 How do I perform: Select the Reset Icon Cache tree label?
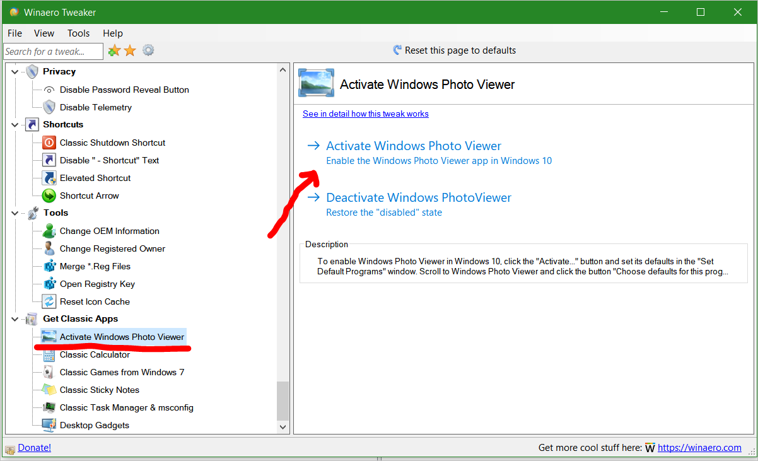click(x=95, y=301)
